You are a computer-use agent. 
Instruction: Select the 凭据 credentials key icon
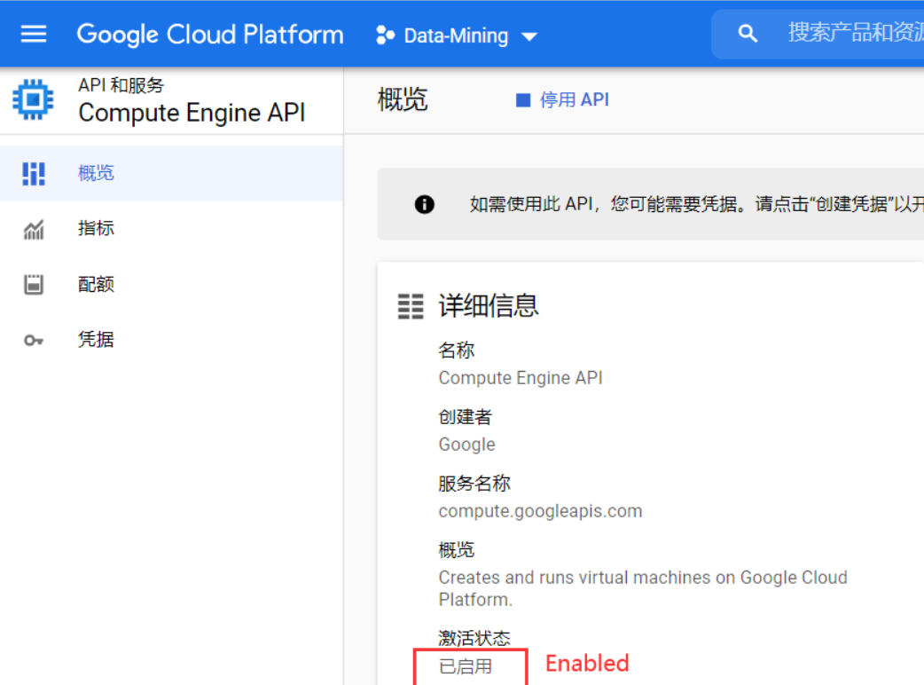click(x=32, y=339)
